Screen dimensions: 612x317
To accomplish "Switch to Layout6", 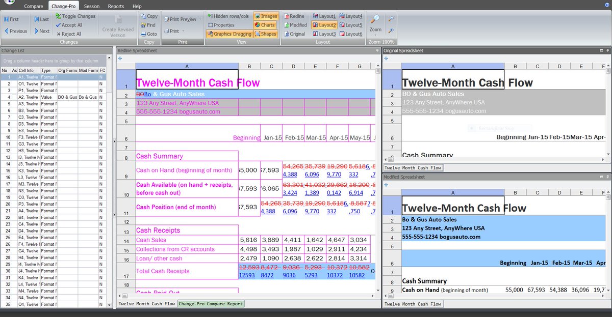I will pyautogui.click(x=351, y=34).
